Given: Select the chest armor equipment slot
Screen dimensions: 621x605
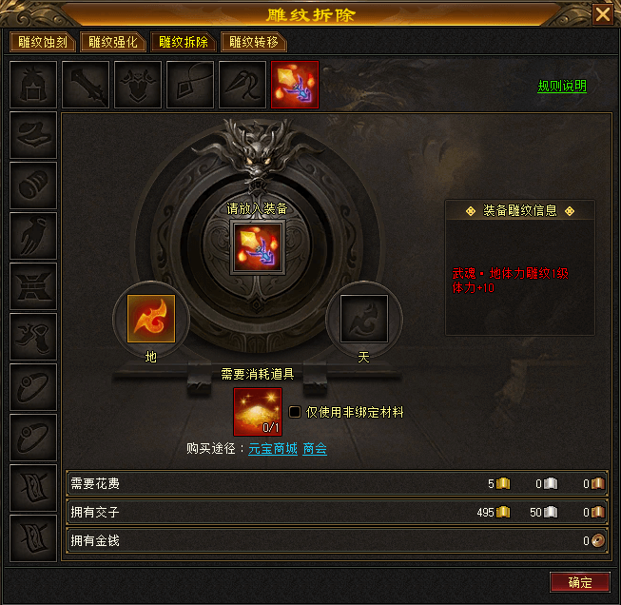Looking at the screenshot, I should pos(138,85).
